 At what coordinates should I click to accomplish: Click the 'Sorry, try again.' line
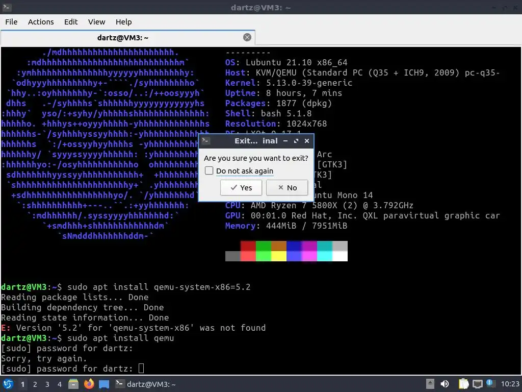click(x=44, y=359)
